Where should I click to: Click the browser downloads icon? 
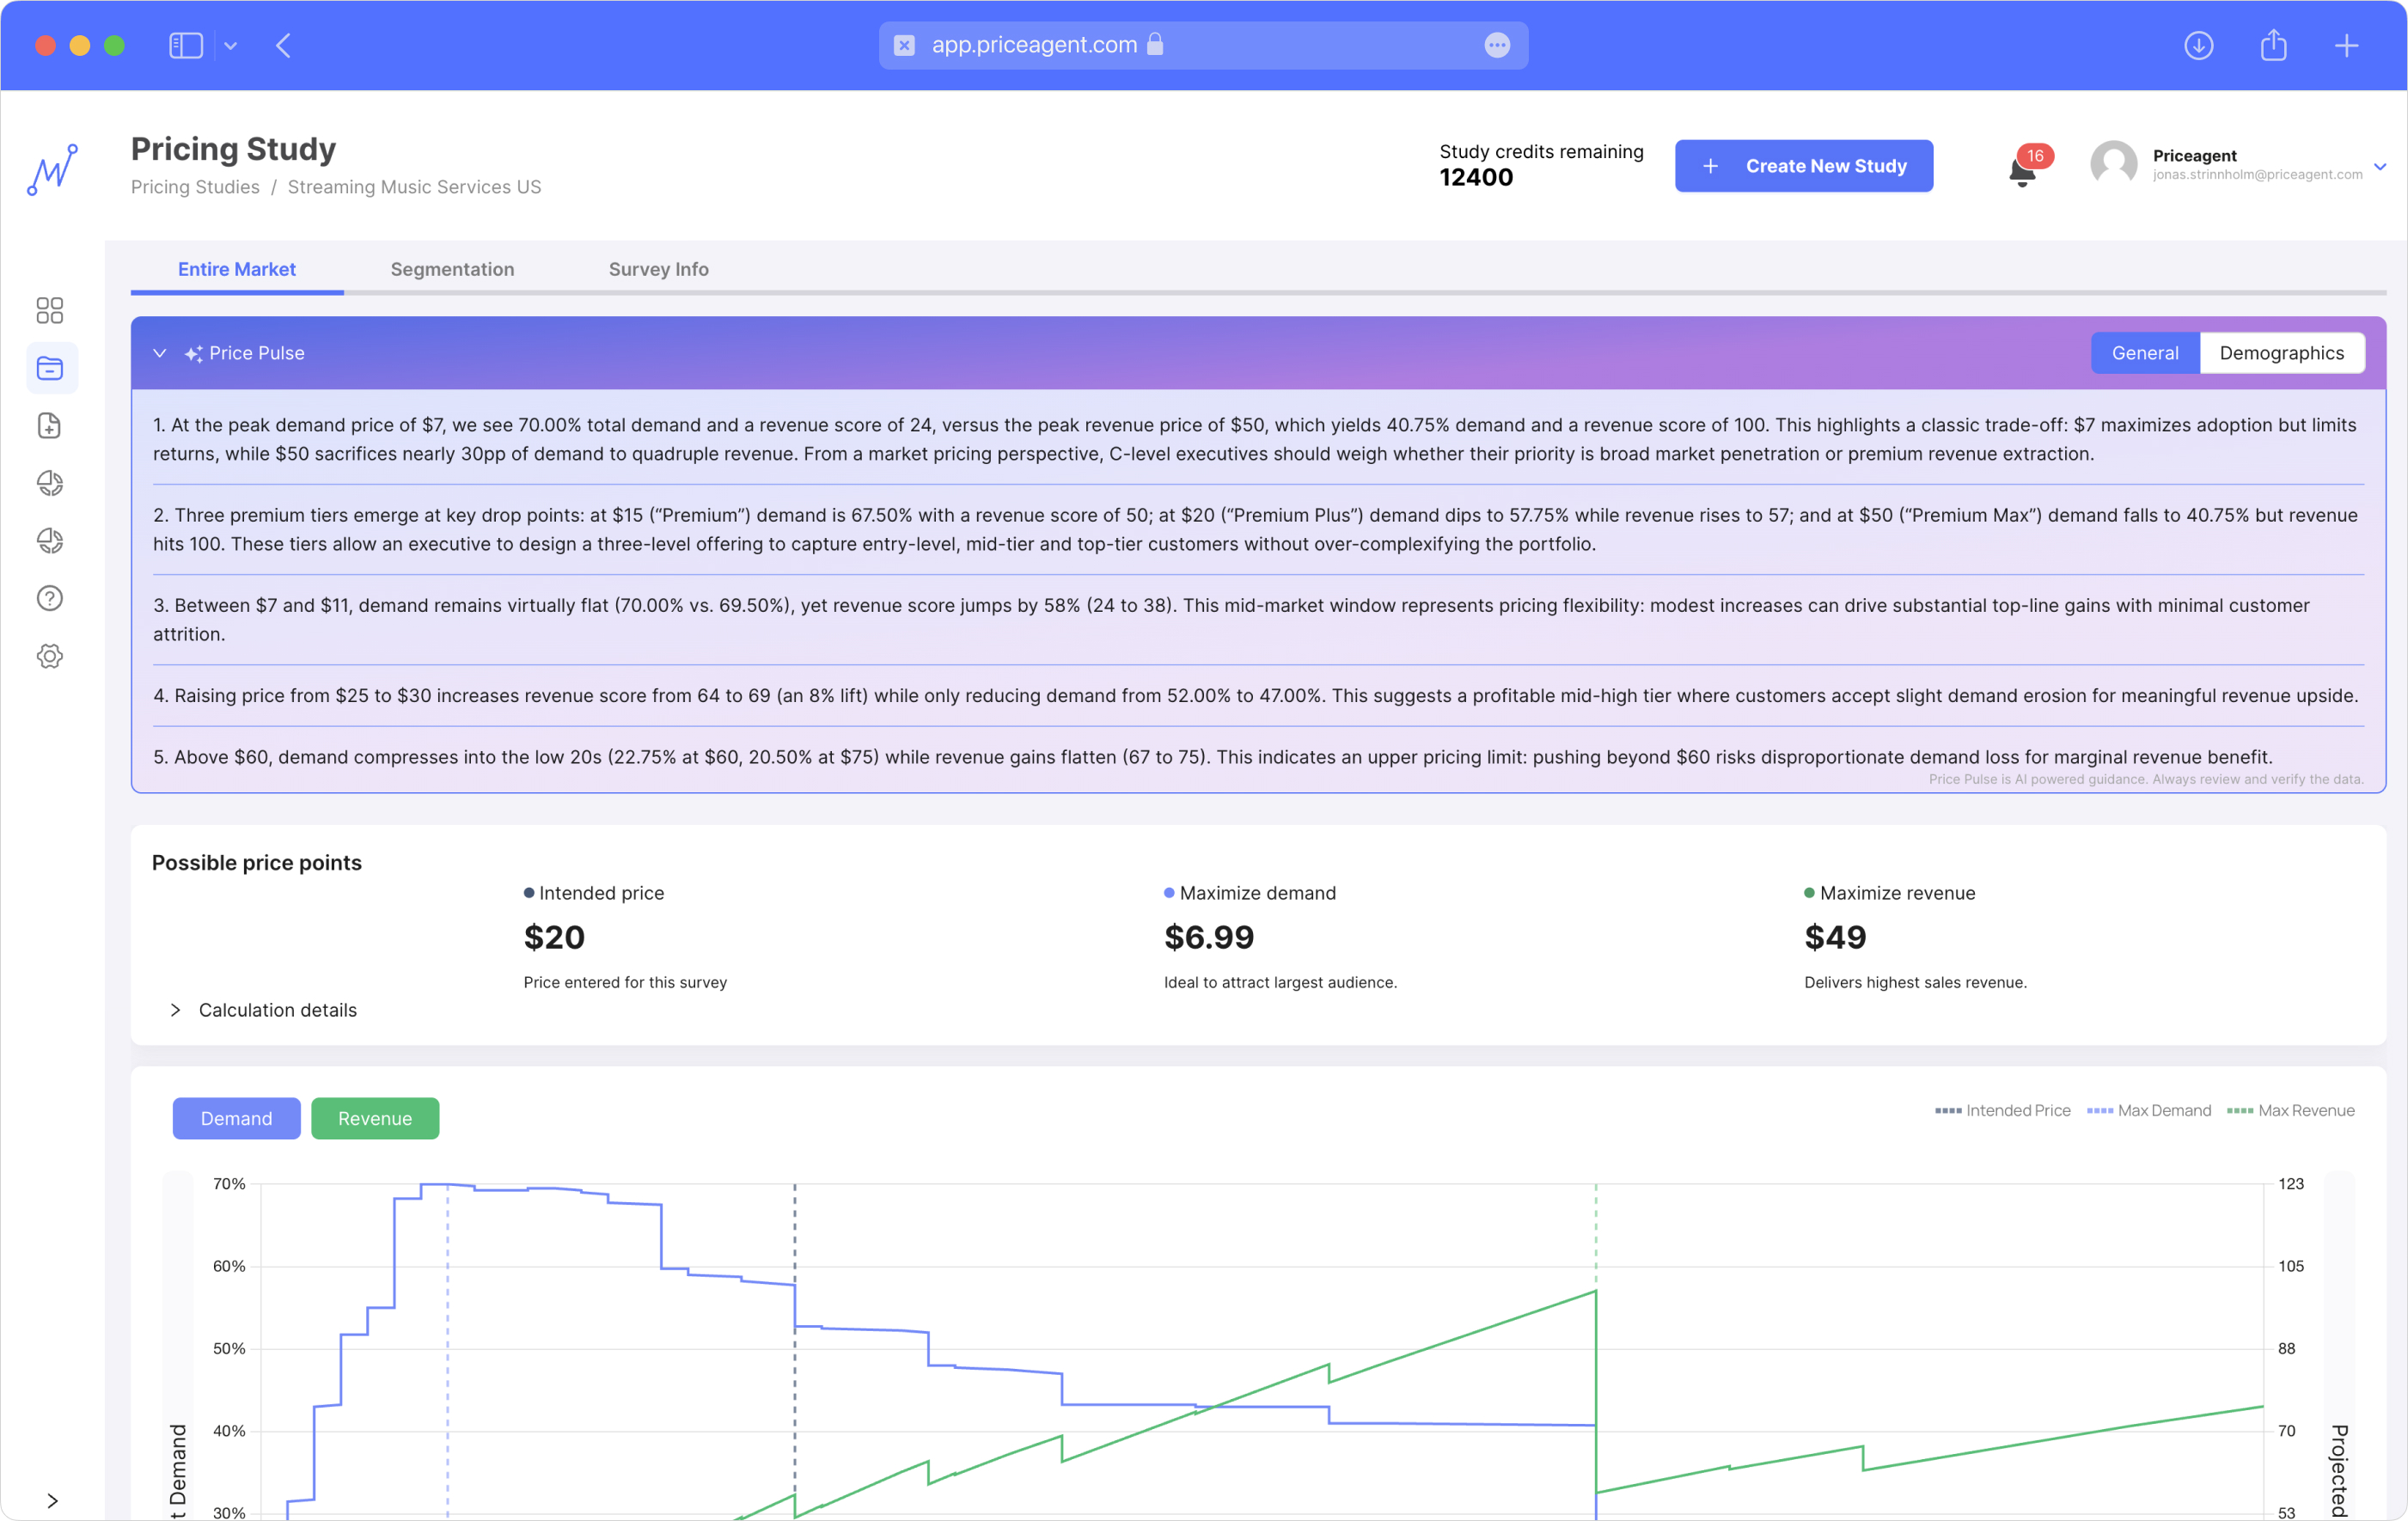(2198, 45)
